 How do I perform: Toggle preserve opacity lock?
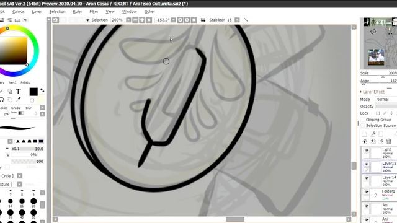[378, 113]
